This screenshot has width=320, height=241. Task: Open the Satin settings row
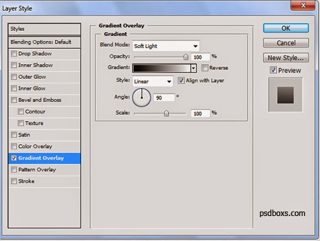[44, 135]
